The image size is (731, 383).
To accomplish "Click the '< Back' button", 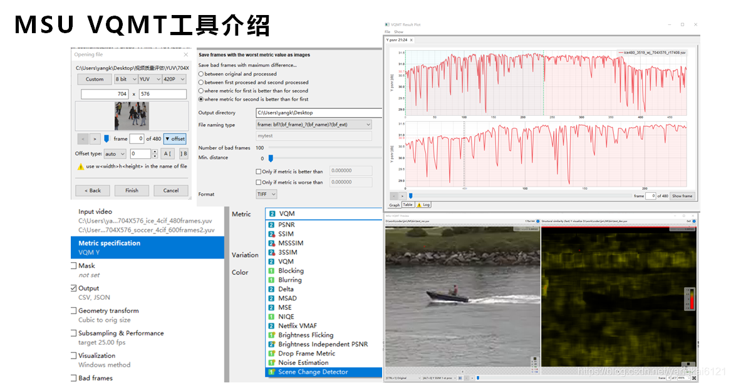I will click(x=93, y=191).
